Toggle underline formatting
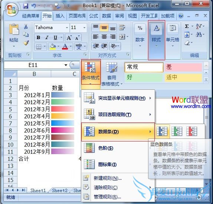 click(x=55, y=38)
